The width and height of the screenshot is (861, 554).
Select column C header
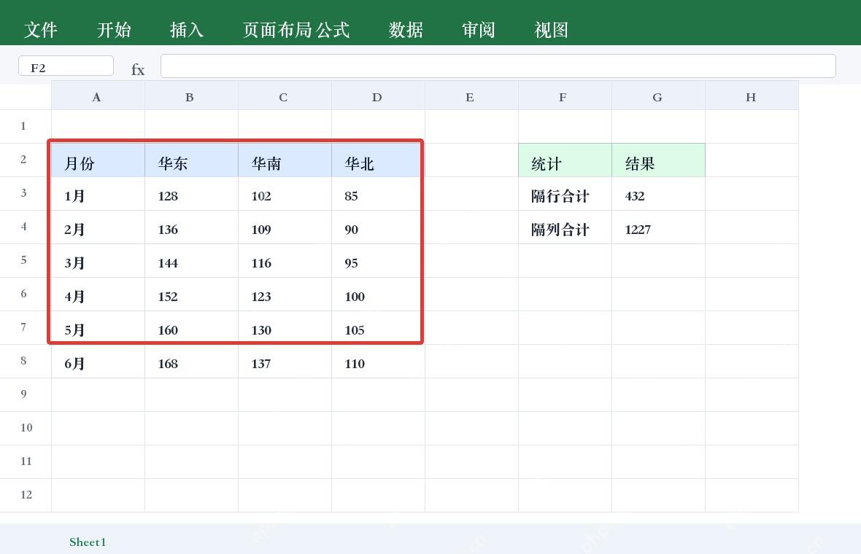point(285,96)
